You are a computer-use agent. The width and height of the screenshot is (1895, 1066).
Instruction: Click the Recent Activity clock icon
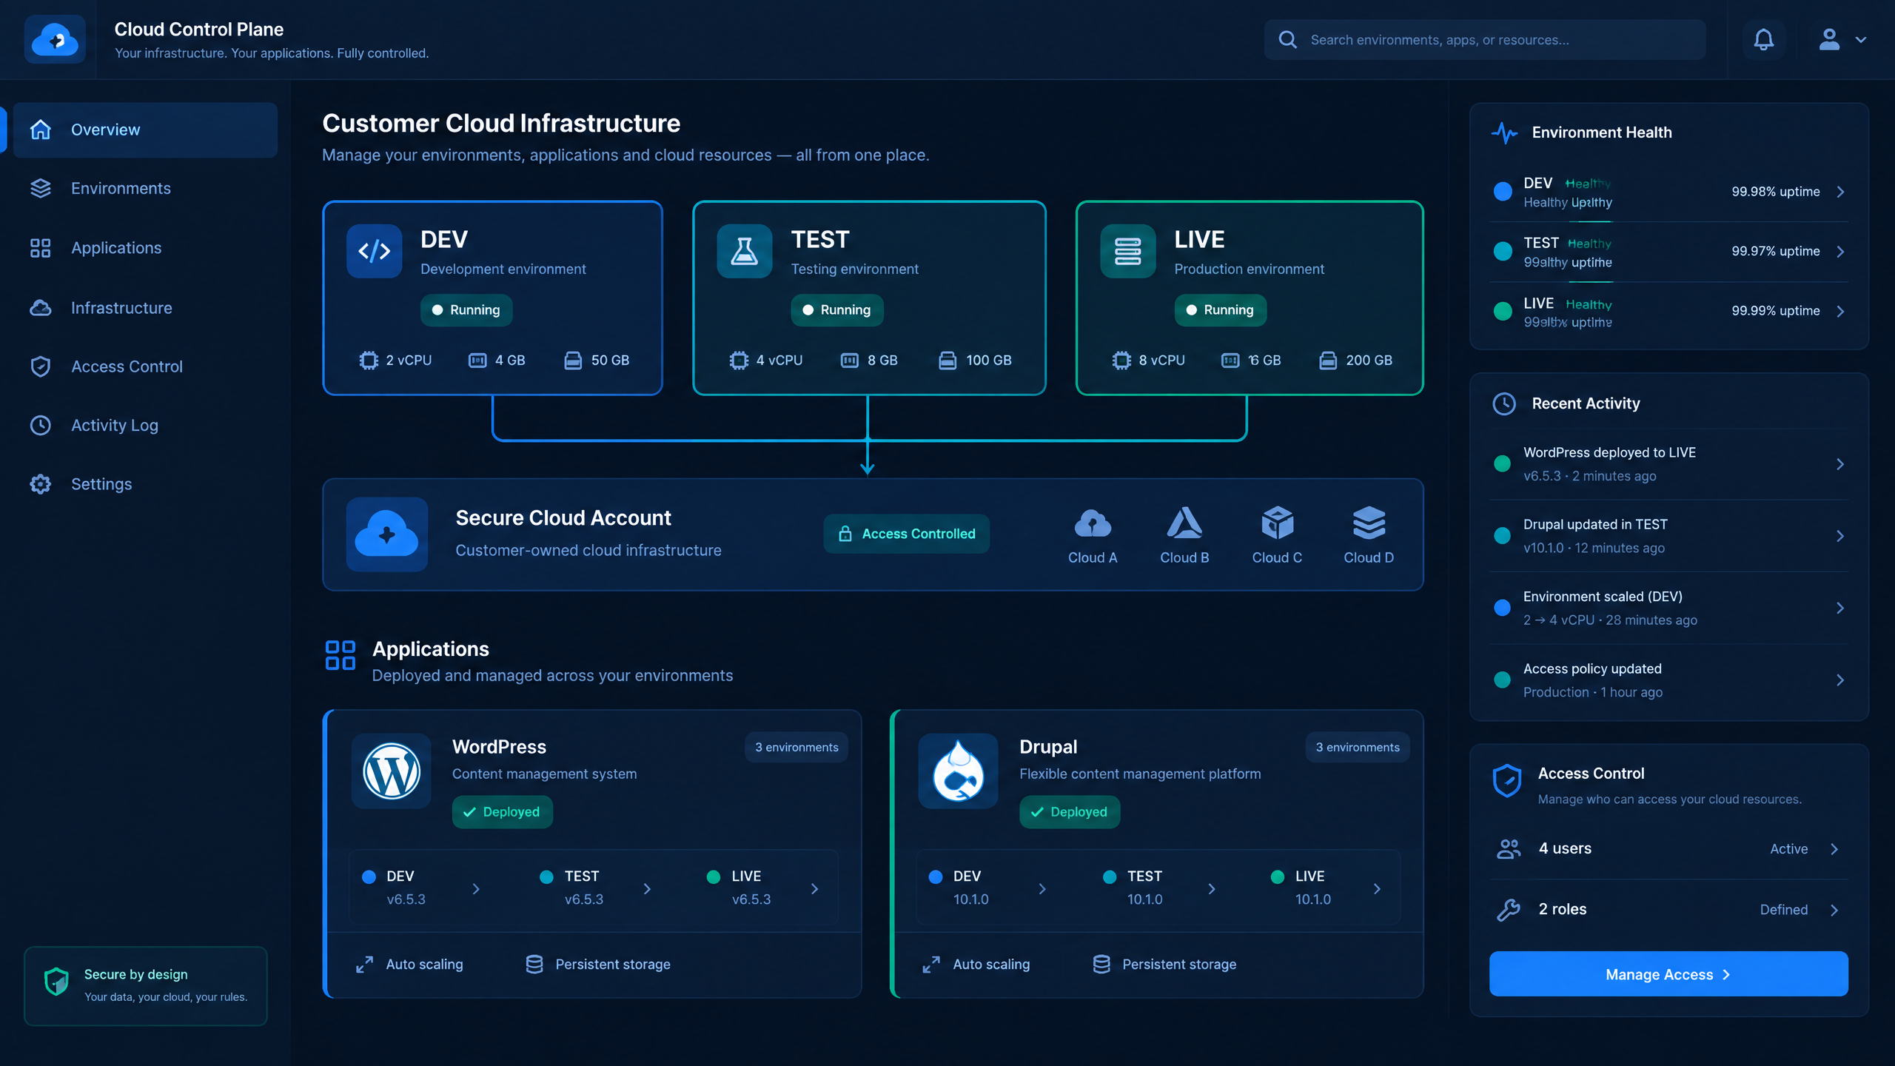(1504, 403)
